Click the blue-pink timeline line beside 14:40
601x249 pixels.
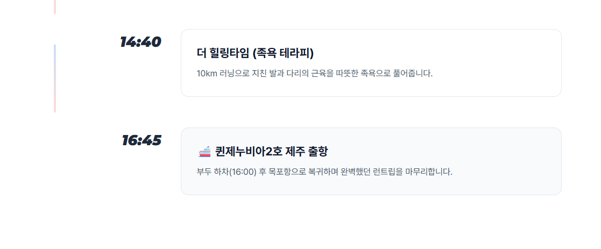coord(55,78)
